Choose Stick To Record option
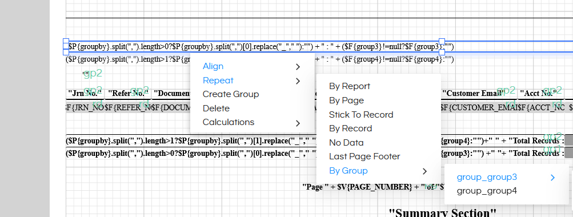The image size is (573, 217). pyautogui.click(x=361, y=115)
